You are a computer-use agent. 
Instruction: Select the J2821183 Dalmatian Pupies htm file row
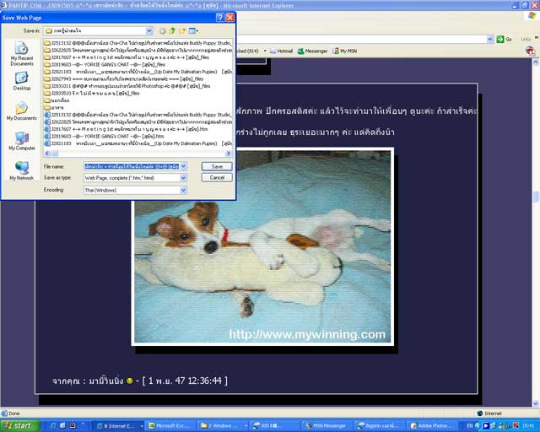click(x=138, y=143)
